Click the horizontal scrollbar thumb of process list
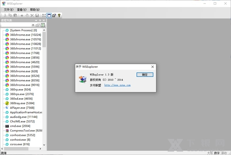Image resolution: width=231 pixels, height=155 pixels. click(16, 149)
